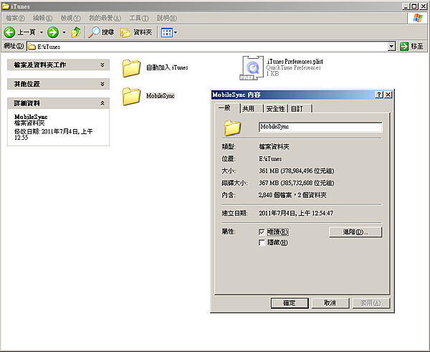Open 進階(D)... advanced attributes
This screenshot has height=352, width=430.
click(355, 232)
